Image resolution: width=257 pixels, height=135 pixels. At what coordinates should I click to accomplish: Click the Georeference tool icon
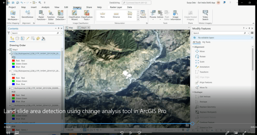coord(27,13)
